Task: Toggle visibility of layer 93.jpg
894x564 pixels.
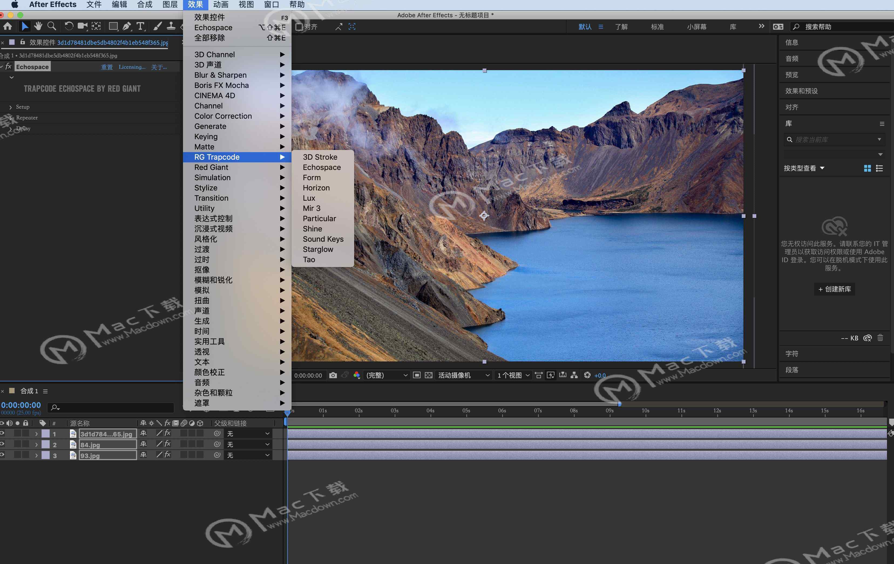Action: [2, 454]
